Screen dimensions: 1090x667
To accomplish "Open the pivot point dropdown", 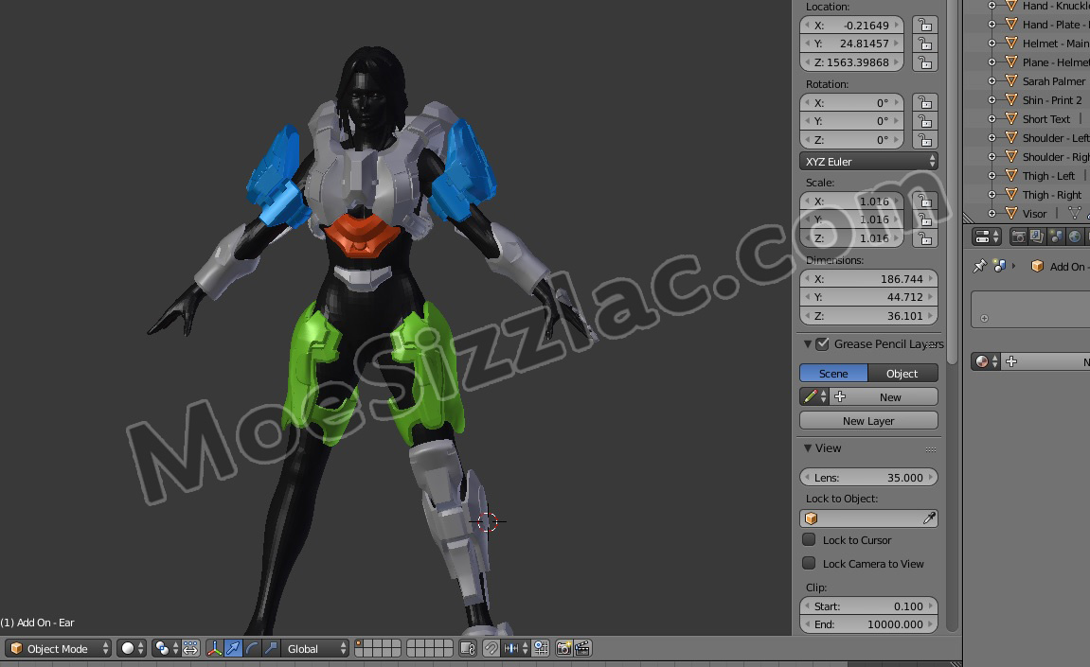I will (166, 648).
